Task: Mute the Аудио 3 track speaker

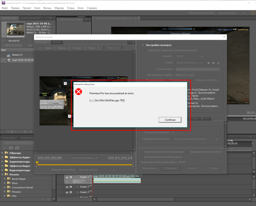Action: pyautogui.click(x=67, y=192)
